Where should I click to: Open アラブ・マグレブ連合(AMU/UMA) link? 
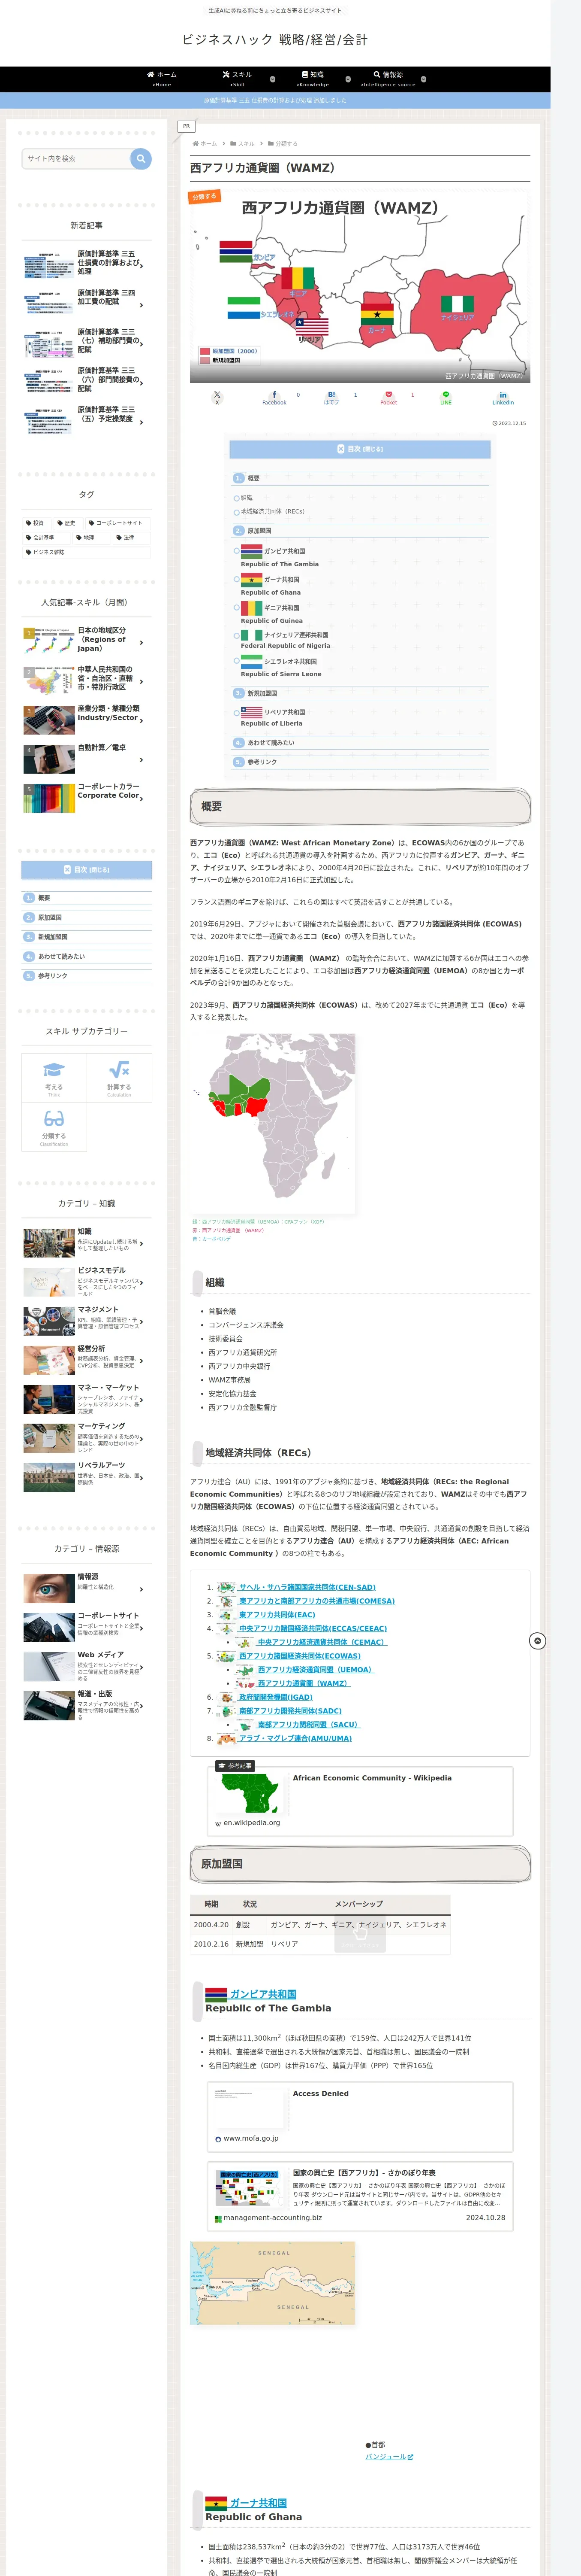pyautogui.click(x=295, y=1738)
